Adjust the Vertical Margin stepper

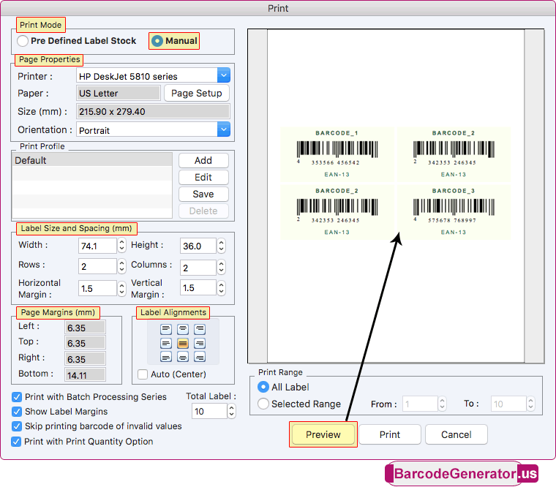tap(221, 287)
